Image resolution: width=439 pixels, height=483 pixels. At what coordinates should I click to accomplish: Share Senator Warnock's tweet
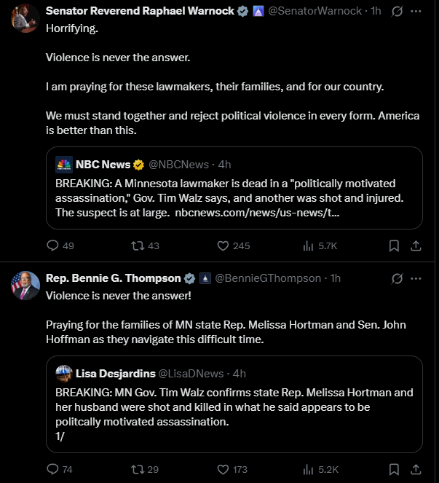[416, 246]
